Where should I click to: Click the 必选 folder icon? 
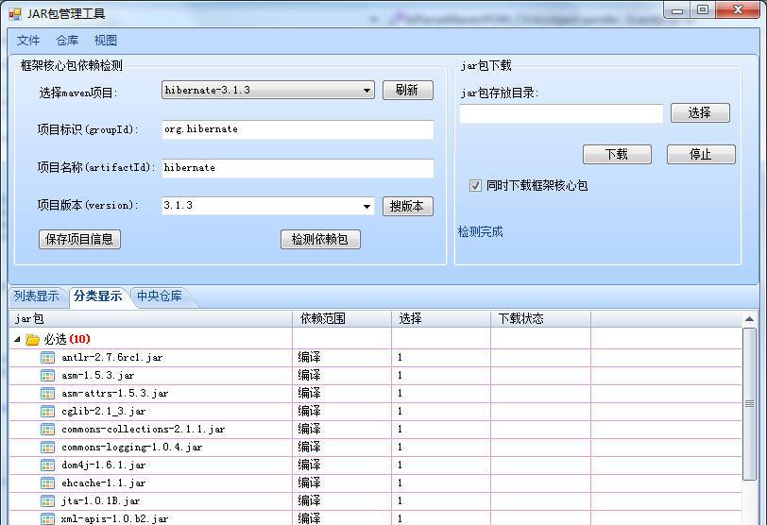pyautogui.click(x=32, y=339)
